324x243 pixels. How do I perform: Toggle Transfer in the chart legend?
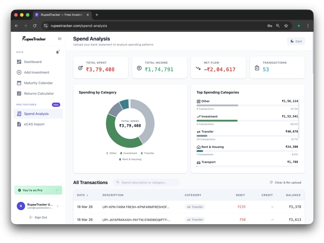147,153
